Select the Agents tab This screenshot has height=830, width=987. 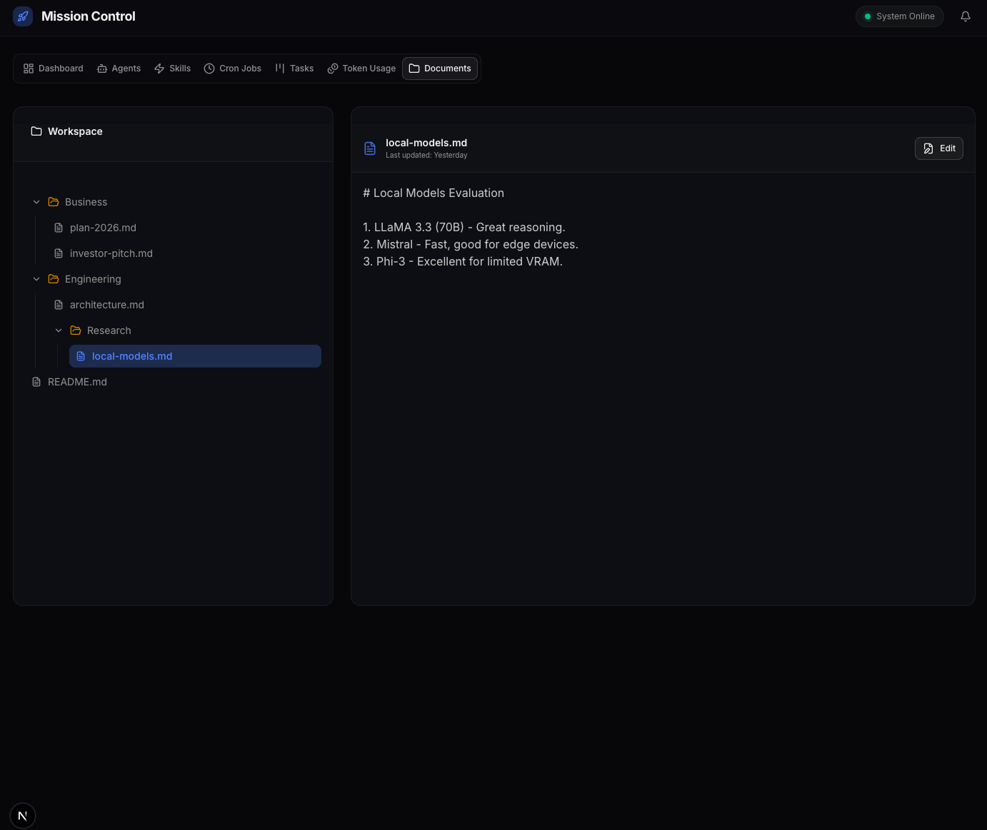[x=119, y=69]
